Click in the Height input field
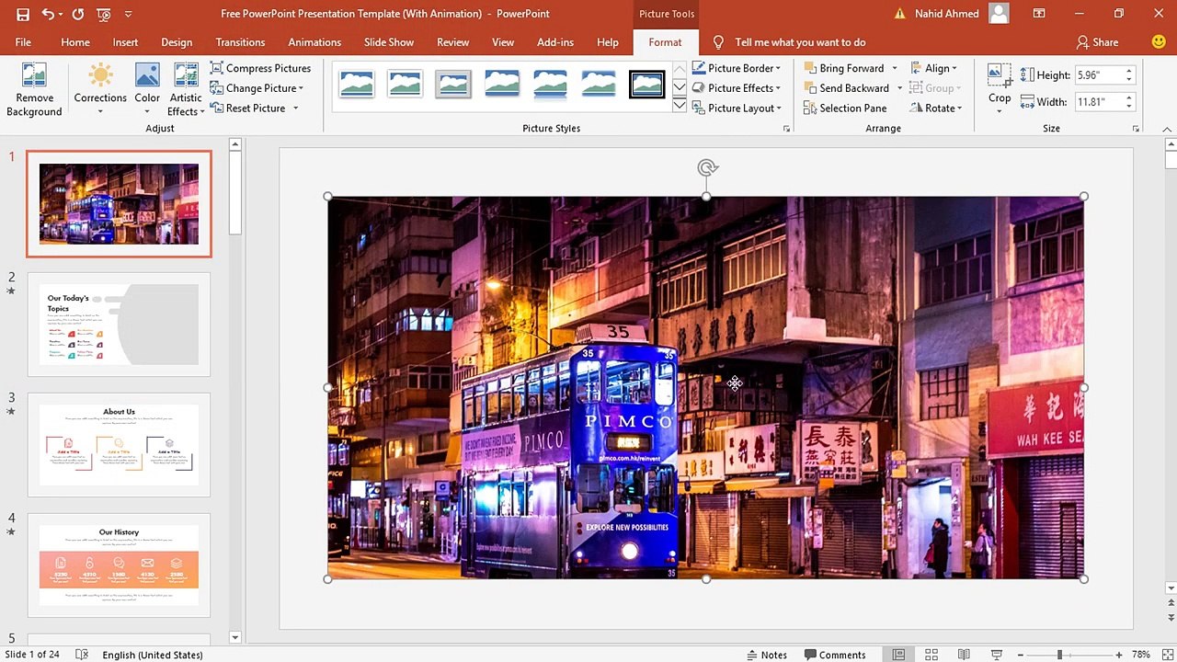 click(x=1098, y=75)
